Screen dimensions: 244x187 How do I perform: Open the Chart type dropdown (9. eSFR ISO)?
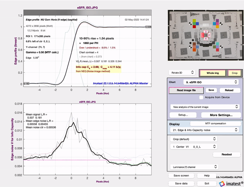point(211,82)
